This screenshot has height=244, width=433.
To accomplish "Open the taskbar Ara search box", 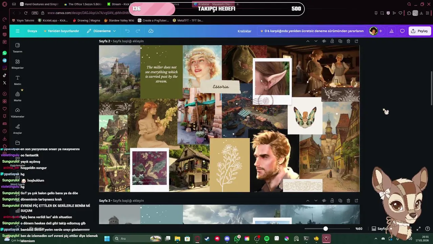I will pos(137,239).
